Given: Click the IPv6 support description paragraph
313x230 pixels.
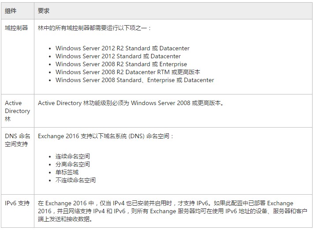Looking at the screenshot, I should pyautogui.click(x=165, y=211).
